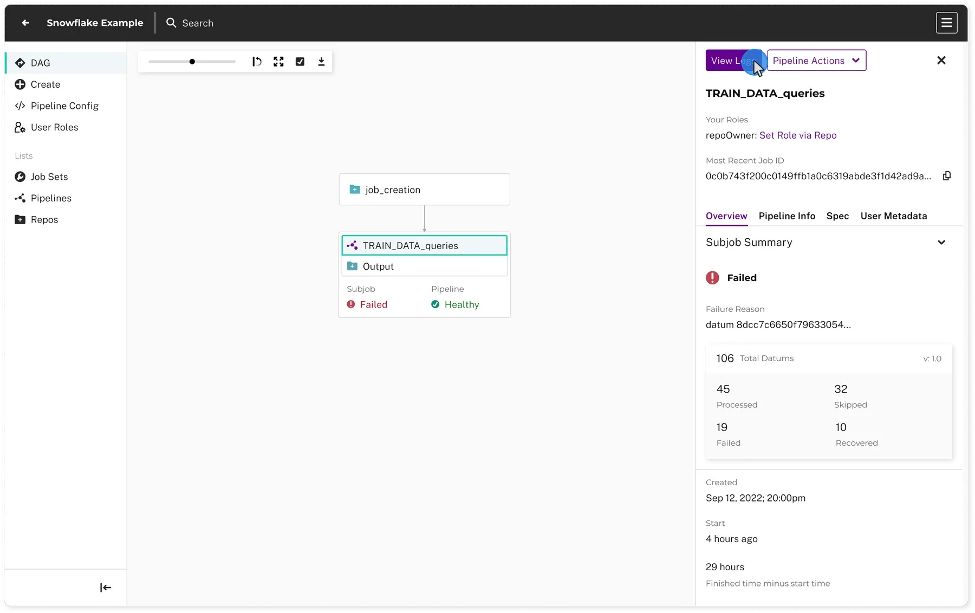
Task: Toggle the checkbox icon in DAG toolbar
Action: click(x=300, y=62)
